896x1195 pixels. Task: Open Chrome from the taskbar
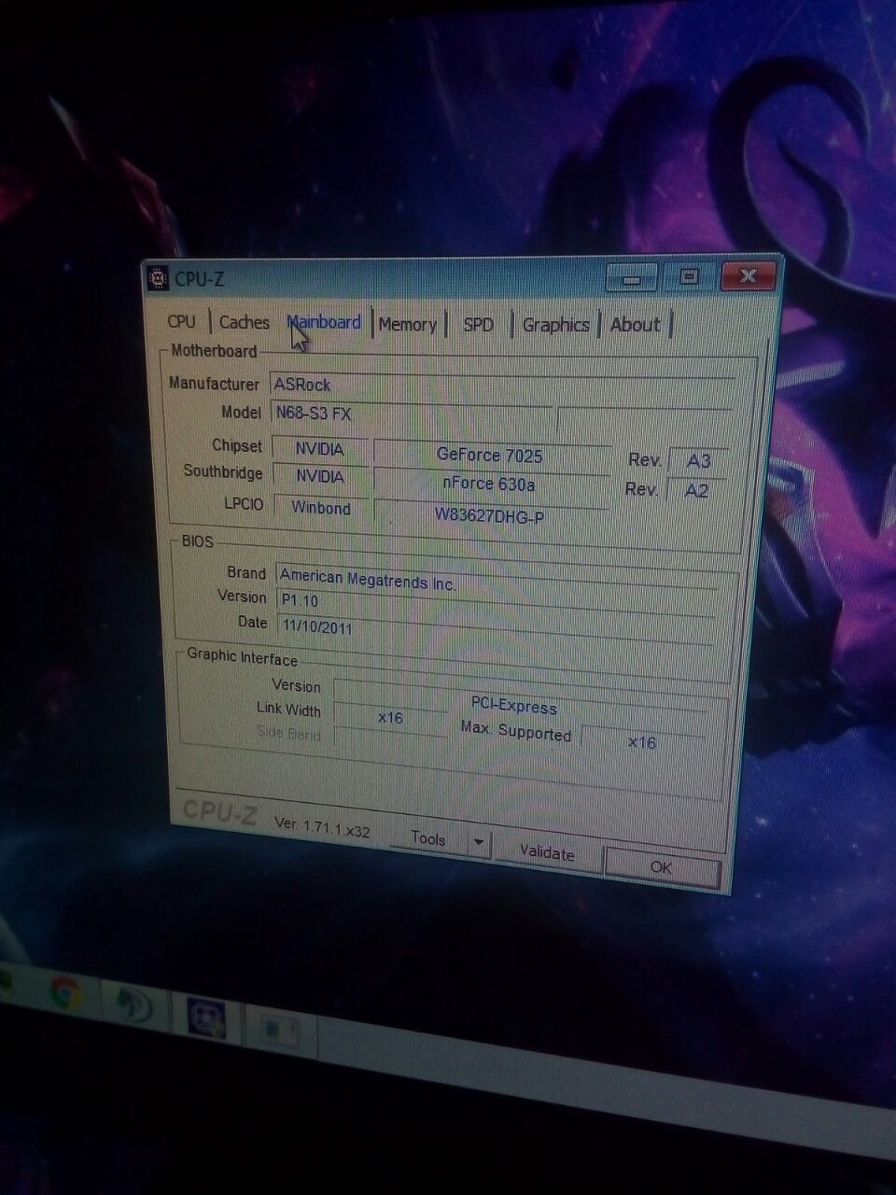point(64,993)
